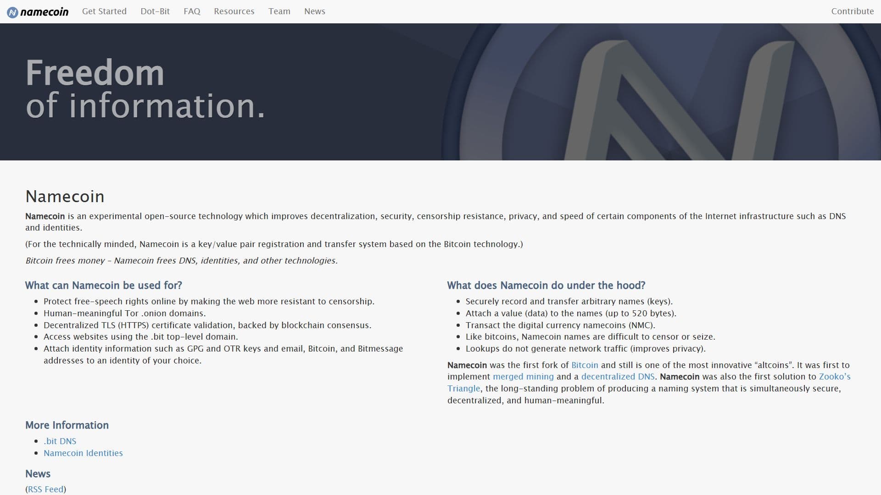Click the main 'Namecoin' page heading
The width and height of the screenshot is (881, 495).
pyautogui.click(x=65, y=197)
